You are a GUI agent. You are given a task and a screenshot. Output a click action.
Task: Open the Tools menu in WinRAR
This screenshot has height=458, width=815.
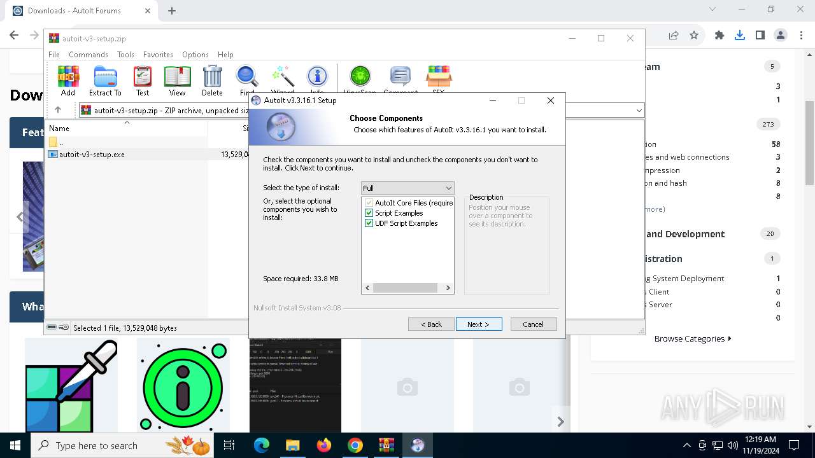tap(125, 55)
